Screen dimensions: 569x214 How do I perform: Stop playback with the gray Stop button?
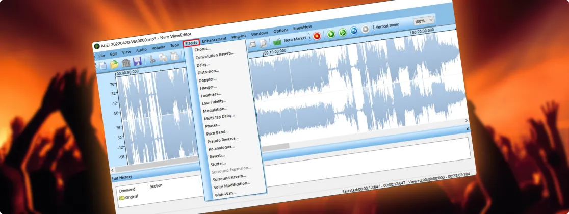coord(366,29)
